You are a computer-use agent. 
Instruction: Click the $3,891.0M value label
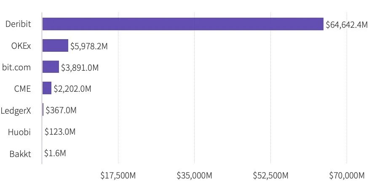80,68
